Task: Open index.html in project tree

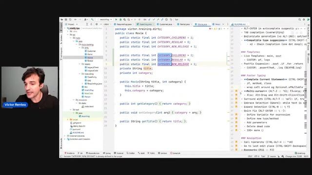Action: tap(88, 106)
